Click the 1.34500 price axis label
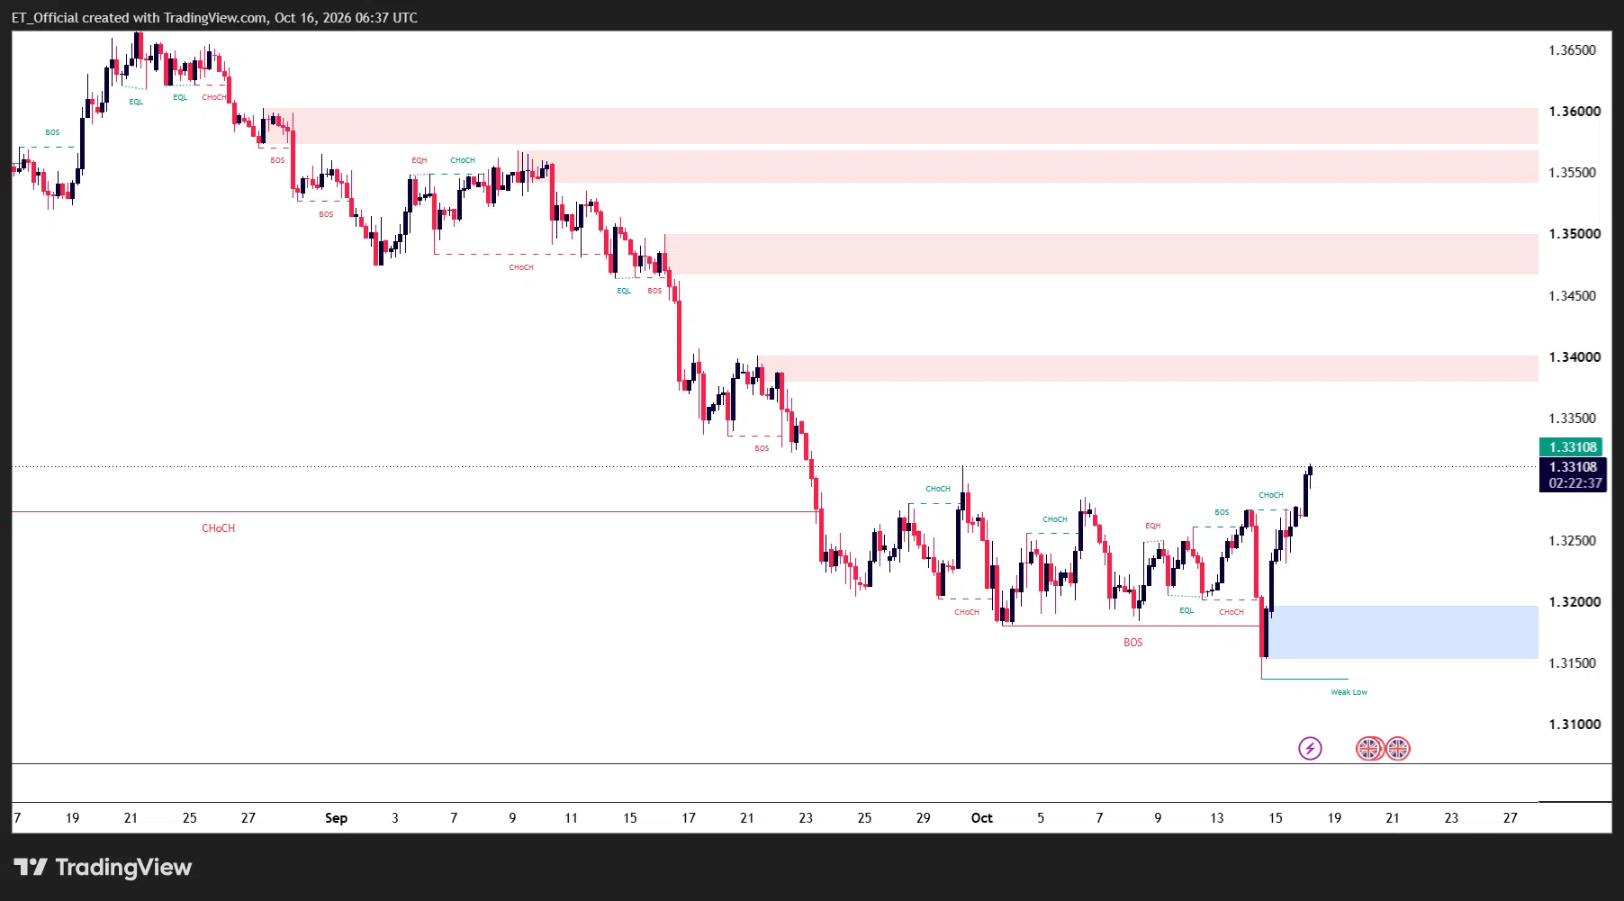The height and width of the screenshot is (901, 1624). coord(1573,296)
